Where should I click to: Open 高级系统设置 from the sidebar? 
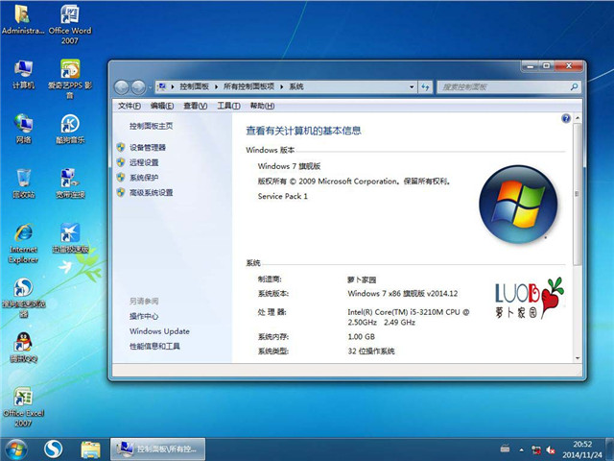pyautogui.click(x=152, y=192)
